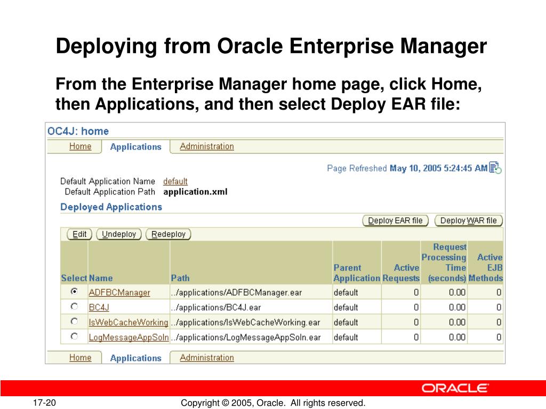Image resolution: width=546 pixels, height=409 pixels.
Task: Go to the bottom Home tab
Action: coord(80,357)
